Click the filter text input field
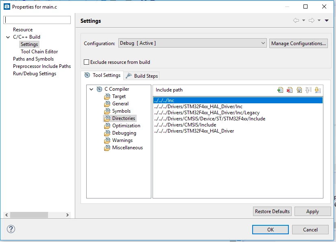The image size is (336, 242). pos(37,20)
